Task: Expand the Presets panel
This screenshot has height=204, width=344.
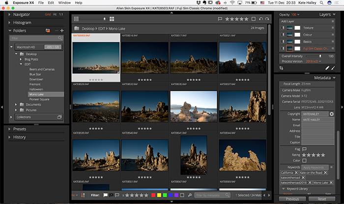Action: [9, 129]
